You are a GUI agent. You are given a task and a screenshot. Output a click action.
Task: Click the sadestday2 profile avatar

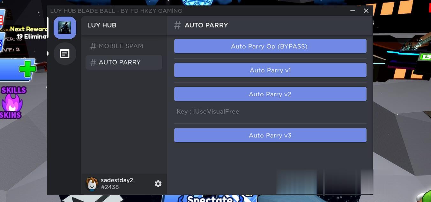pyautogui.click(x=92, y=183)
